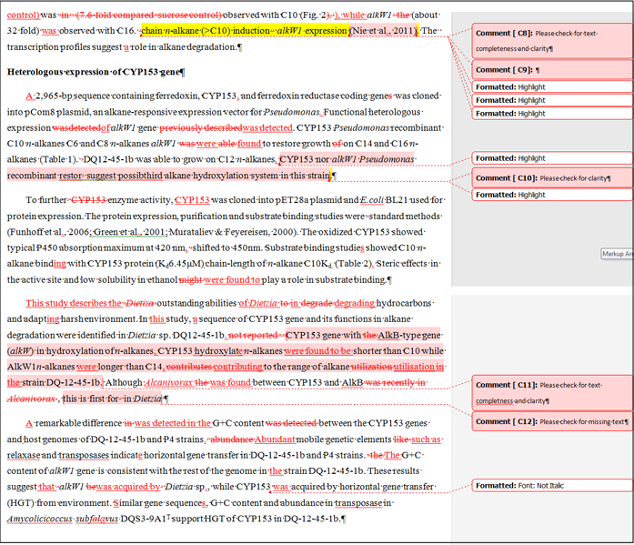Screen dimensions: 634x545
Task: Click the inserted word 'contributing'
Action: (x=238, y=367)
